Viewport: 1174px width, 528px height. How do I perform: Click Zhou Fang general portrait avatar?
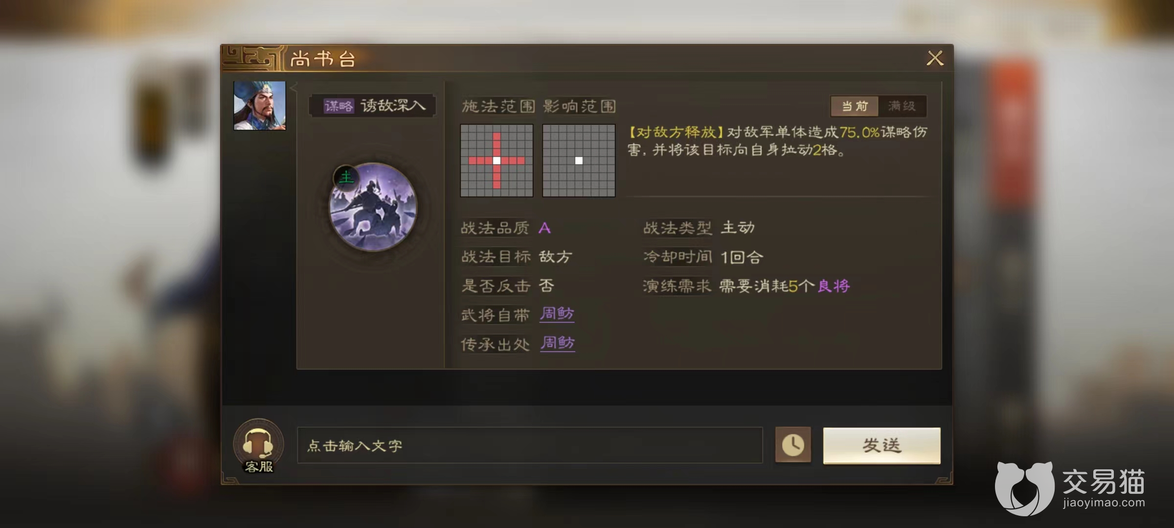pyautogui.click(x=259, y=106)
